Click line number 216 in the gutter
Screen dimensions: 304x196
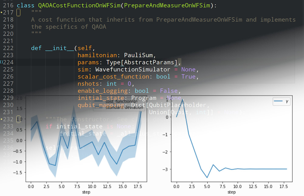pos(8,5)
